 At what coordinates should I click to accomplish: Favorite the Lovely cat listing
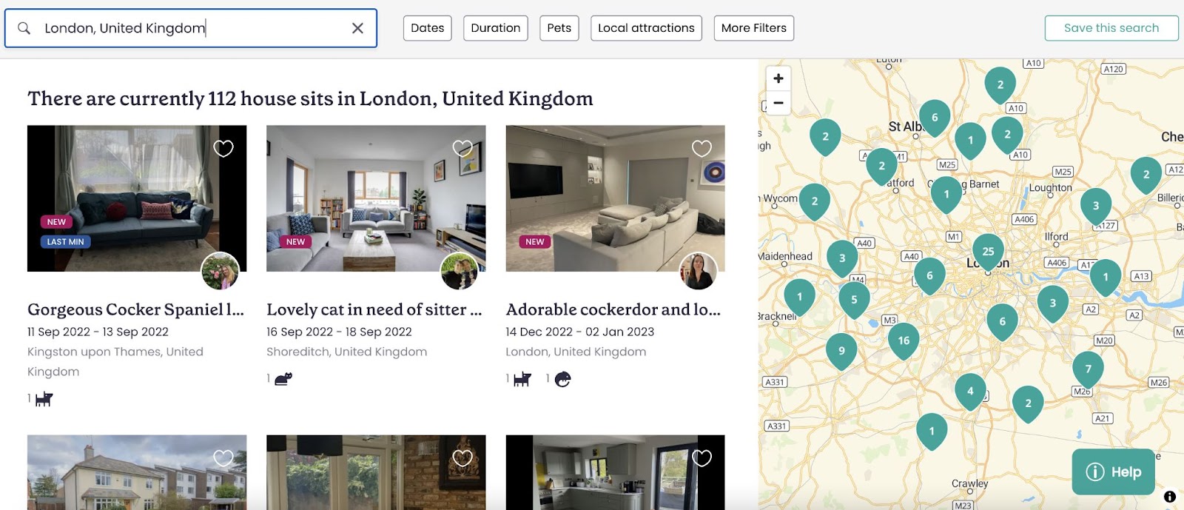pyautogui.click(x=462, y=148)
